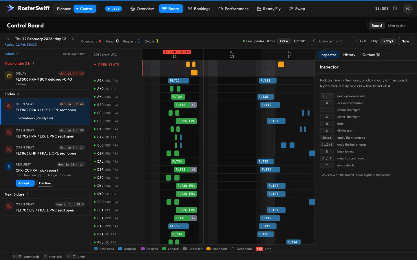Click the FLT506 delay alarm icon
Image resolution: width=417 pixels, height=260 pixels.
point(9,76)
